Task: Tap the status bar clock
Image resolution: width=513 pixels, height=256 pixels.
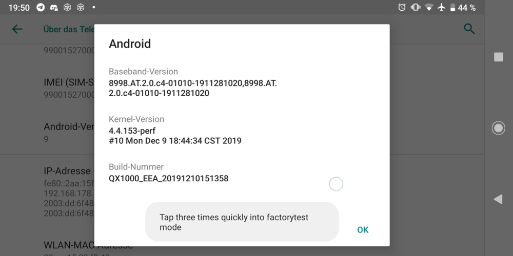Action: coord(19,8)
